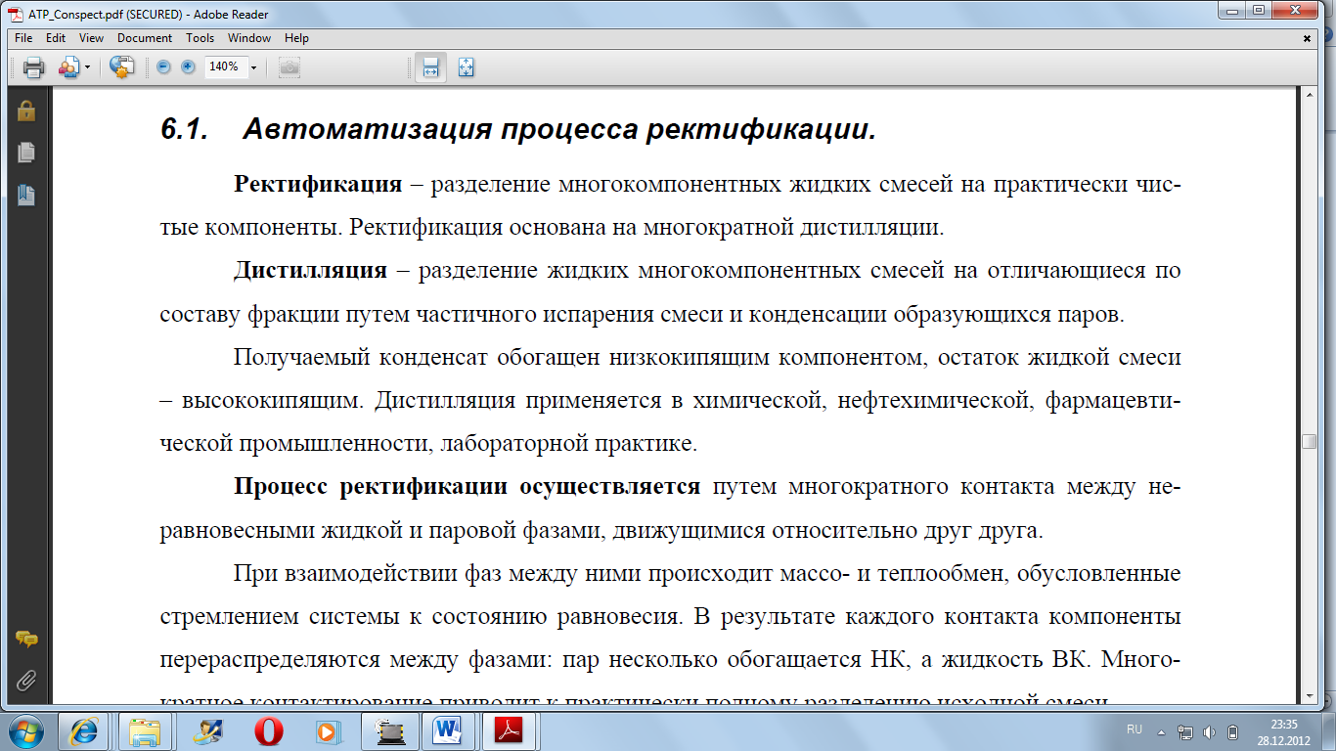Open the Comments panel icon in sidebar
Viewport: 1336px width, 751px height.
[x=26, y=640]
